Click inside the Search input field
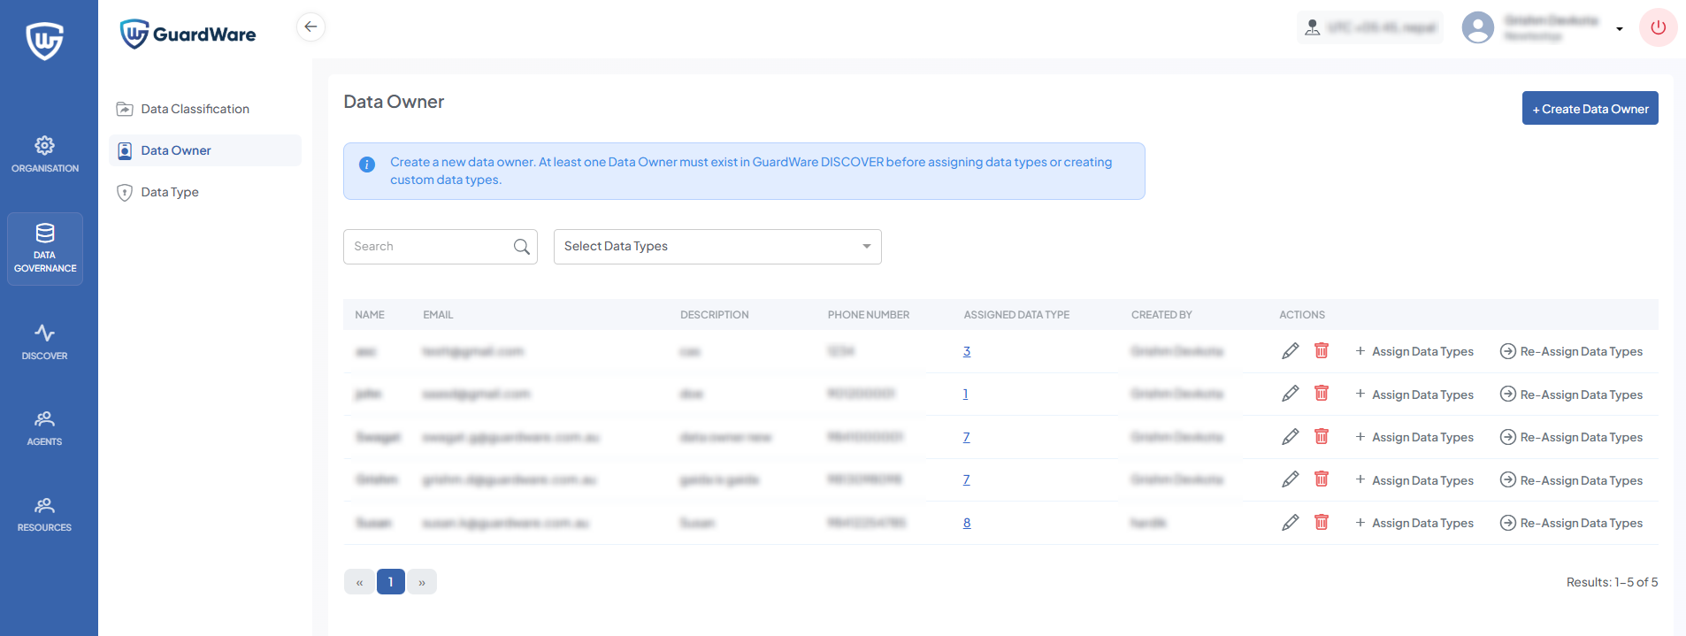The width and height of the screenshot is (1686, 636). click(428, 247)
